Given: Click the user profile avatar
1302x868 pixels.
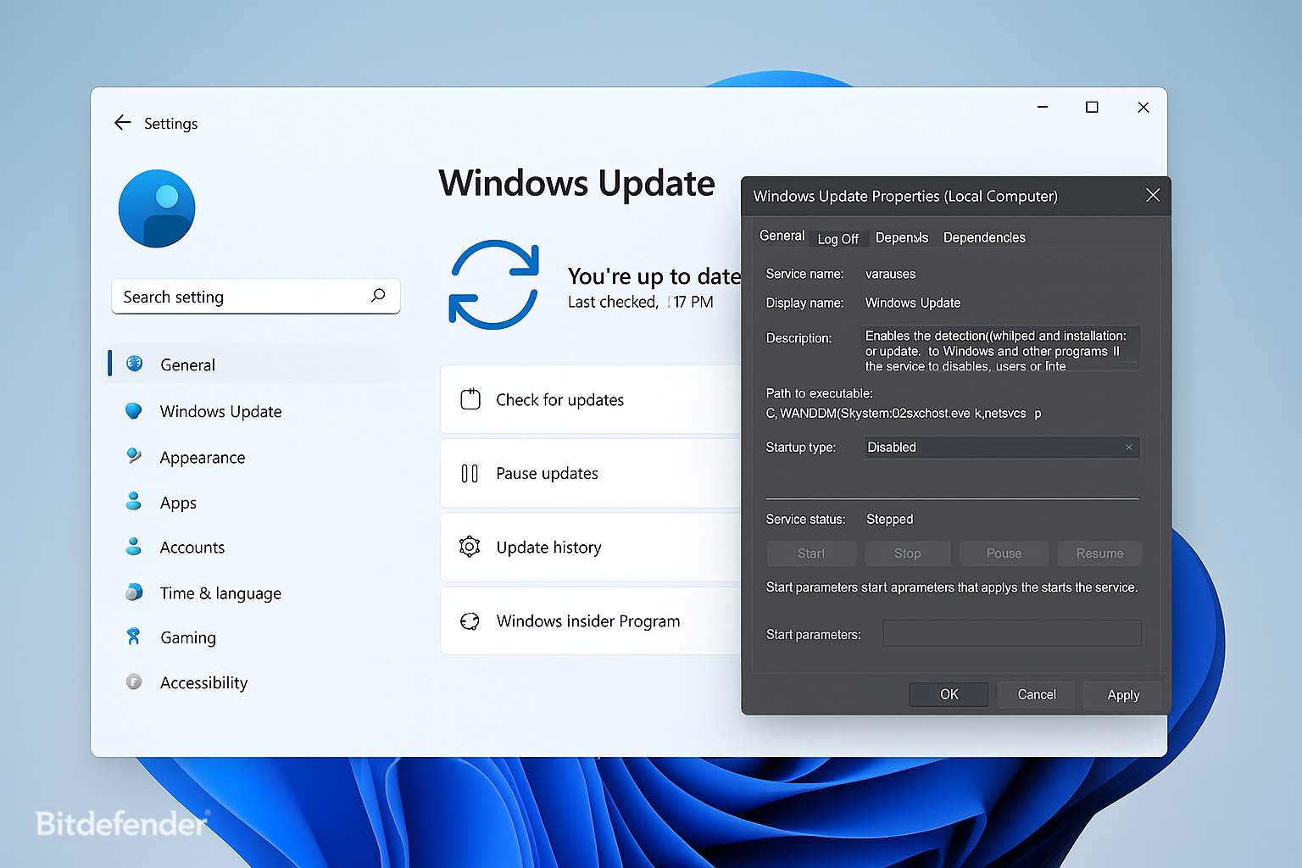Looking at the screenshot, I should pyautogui.click(x=157, y=209).
